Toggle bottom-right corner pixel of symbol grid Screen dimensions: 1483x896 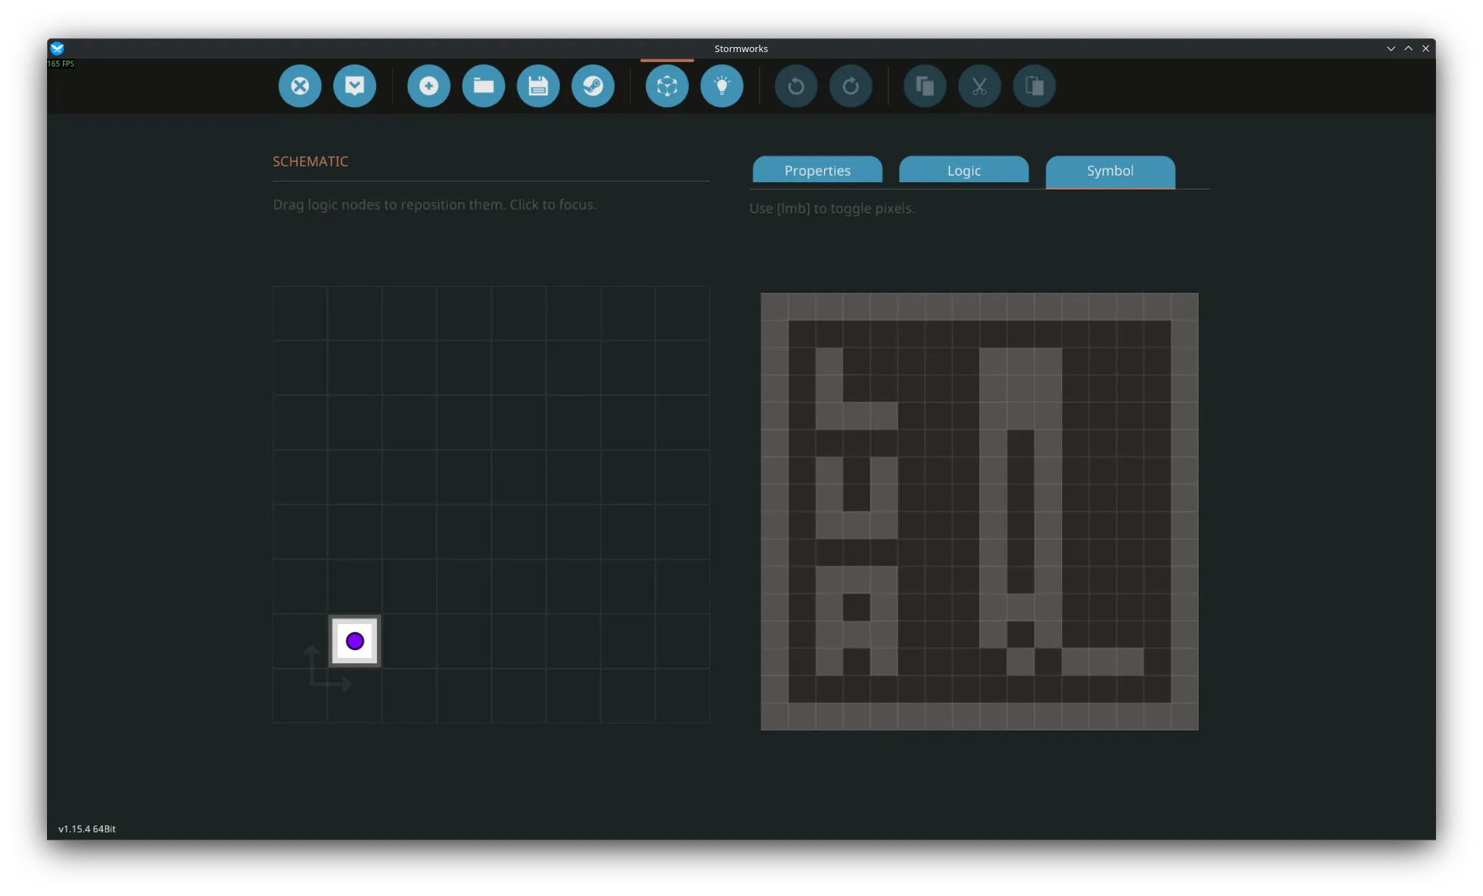coord(1184,716)
